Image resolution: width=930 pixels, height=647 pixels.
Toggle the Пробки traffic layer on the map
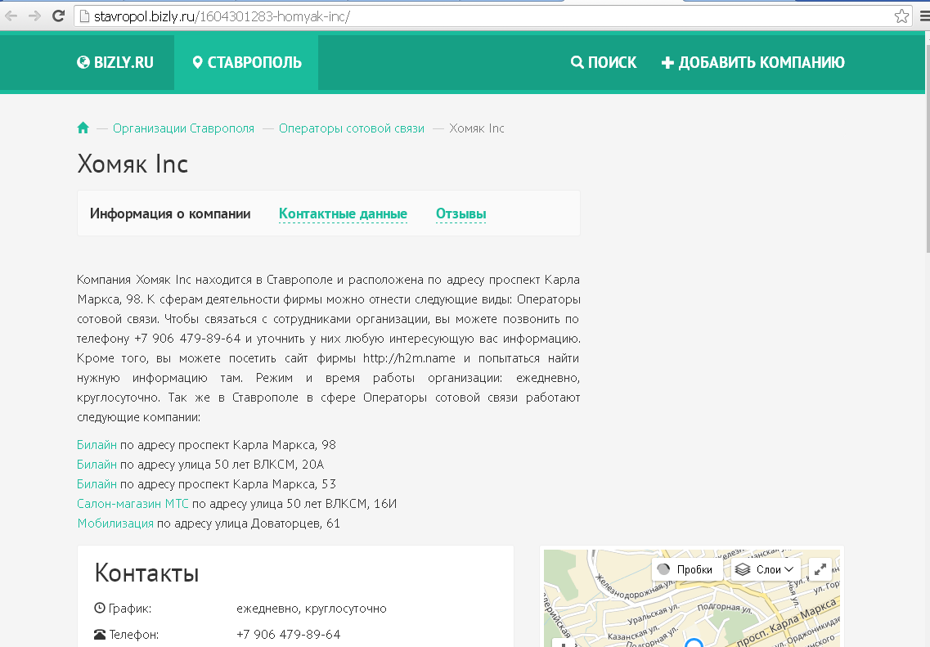(686, 569)
